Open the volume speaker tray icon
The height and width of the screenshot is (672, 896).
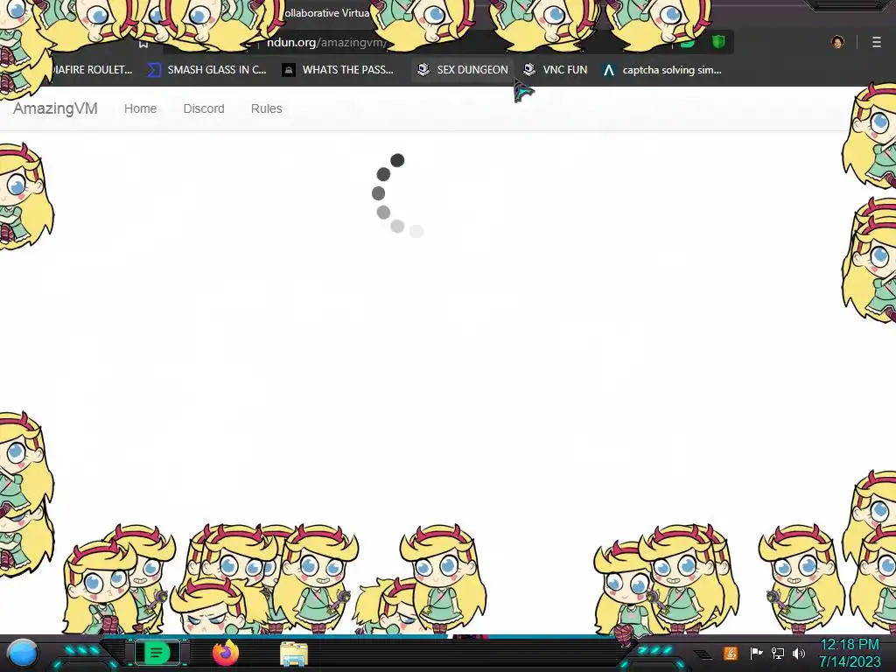coord(799,653)
